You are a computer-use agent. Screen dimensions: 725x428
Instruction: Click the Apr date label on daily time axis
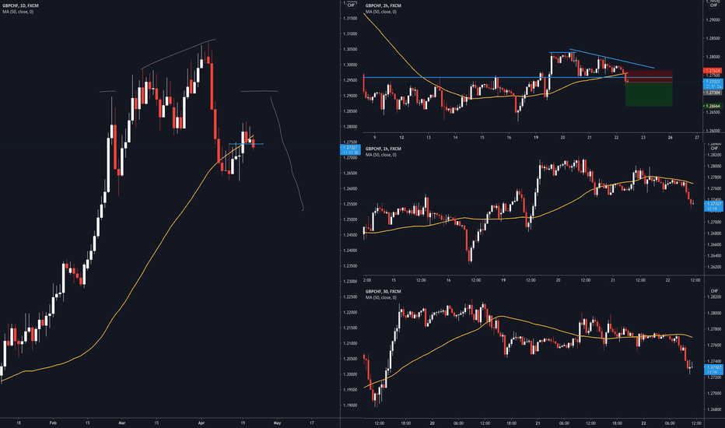[x=201, y=423]
